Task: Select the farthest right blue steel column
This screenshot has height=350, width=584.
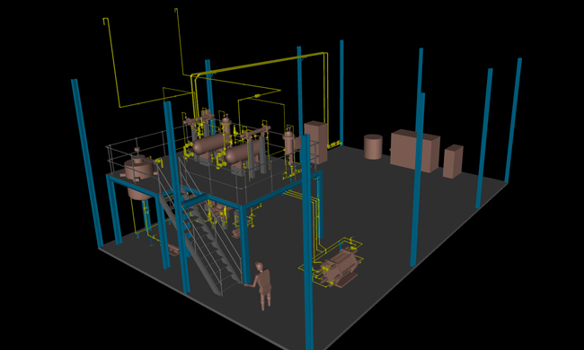Action: pyautogui.click(x=513, y=119)
